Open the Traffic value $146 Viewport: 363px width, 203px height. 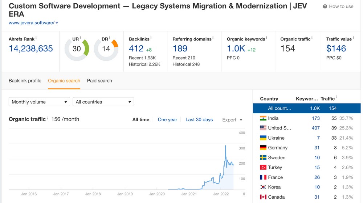pyautogui.click(x=336, y=49)
